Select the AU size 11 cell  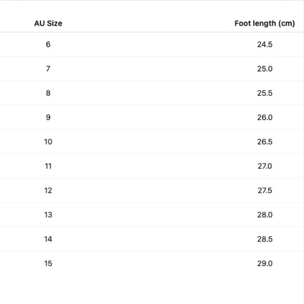(x=48, y=166)
